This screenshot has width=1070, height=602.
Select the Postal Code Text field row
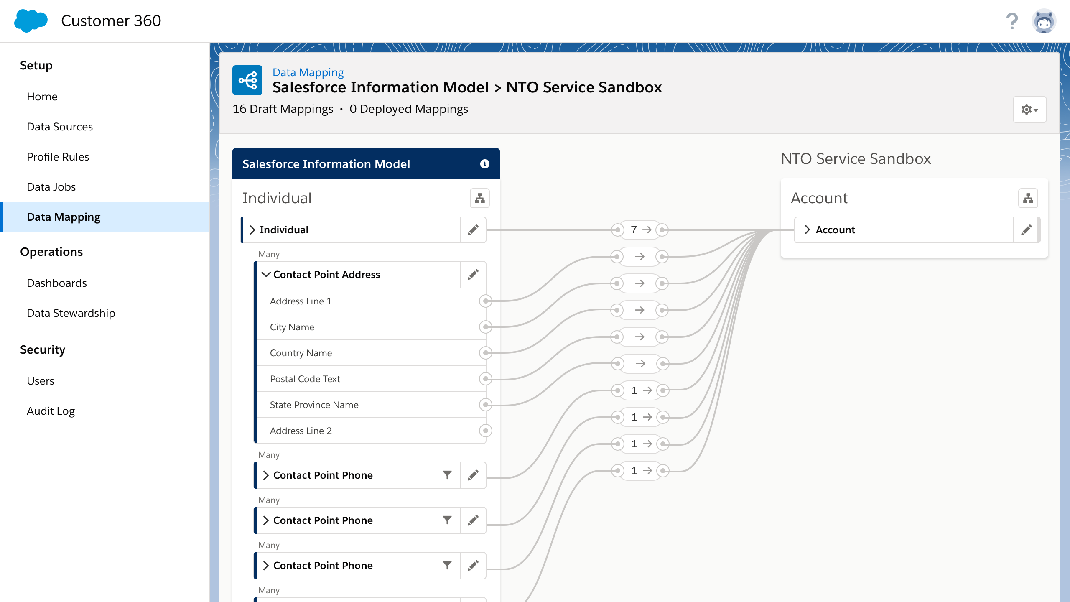click(371, 379)
